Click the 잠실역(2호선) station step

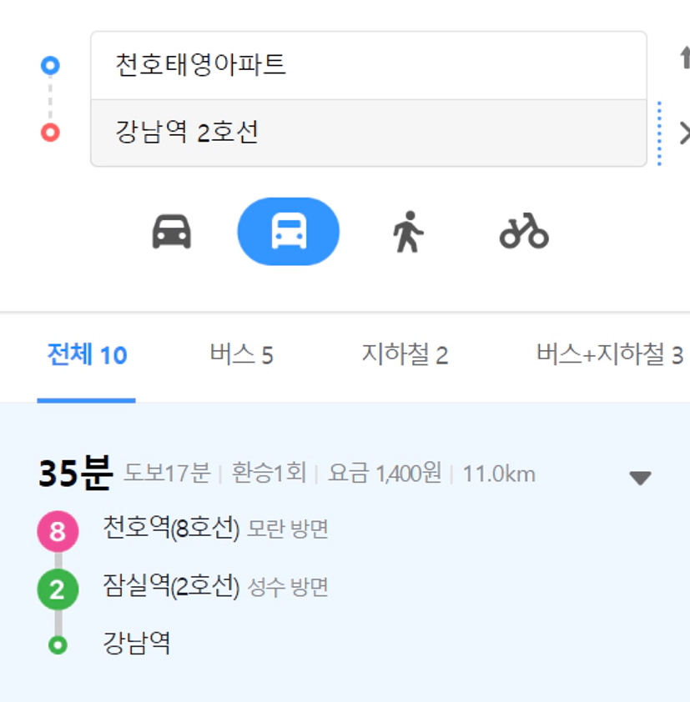click(x=171, y=586)
